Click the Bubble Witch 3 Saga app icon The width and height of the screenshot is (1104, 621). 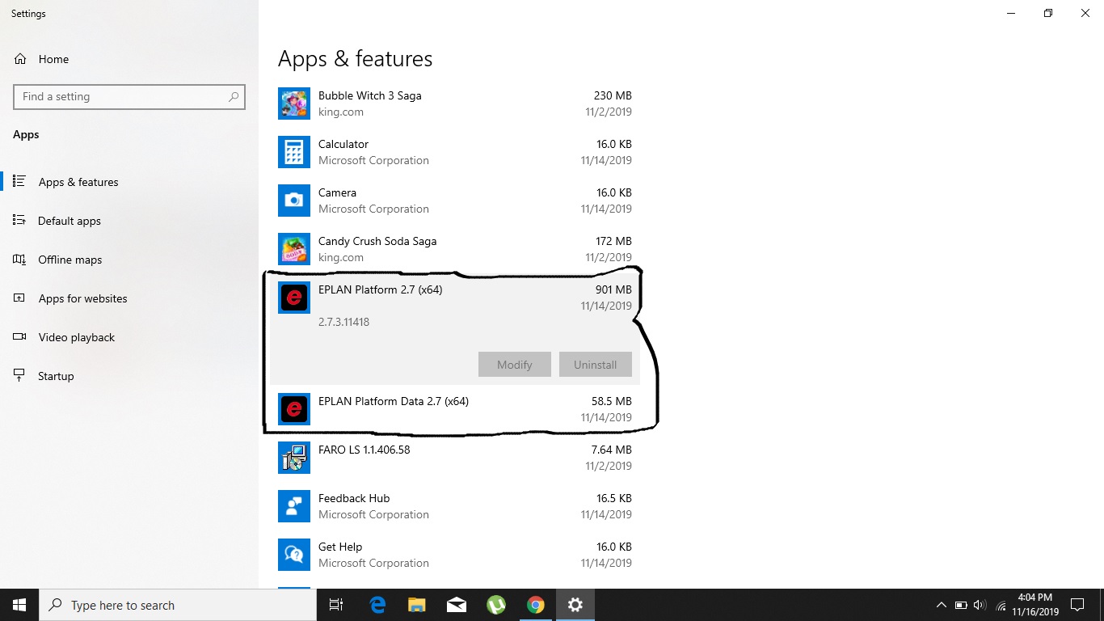click(x=294, y=103)
